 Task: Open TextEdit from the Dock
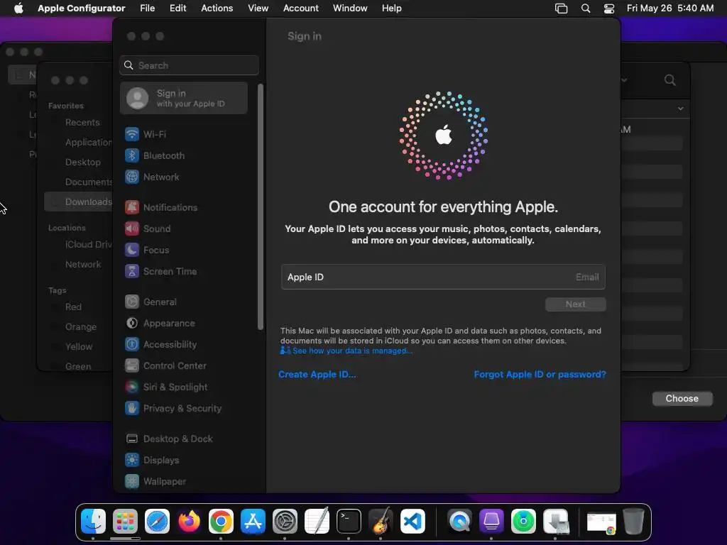[x=317, y=522]
